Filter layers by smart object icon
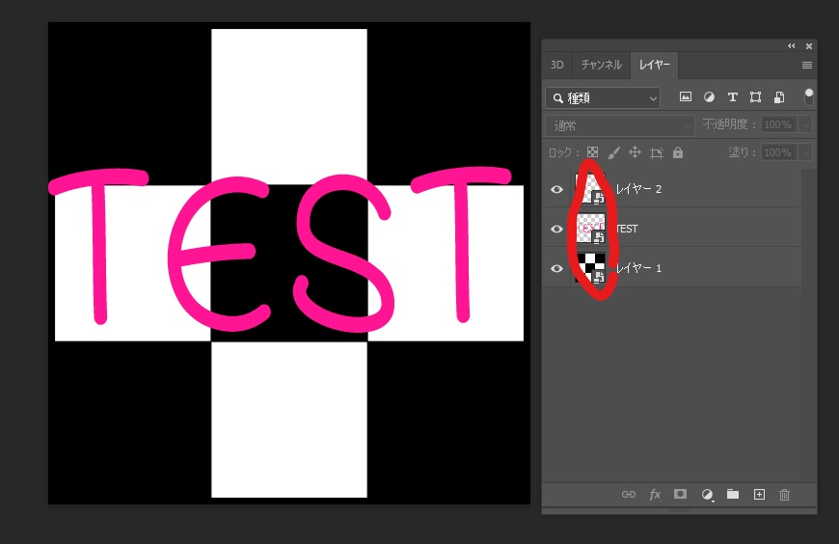Image resolution: width=839 pixels, height=544 pixels. (x=779, y=96)
